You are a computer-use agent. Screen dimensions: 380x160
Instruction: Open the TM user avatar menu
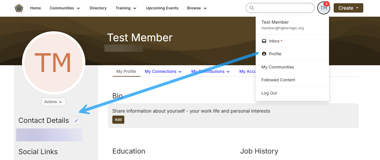[x=323, y=8]
